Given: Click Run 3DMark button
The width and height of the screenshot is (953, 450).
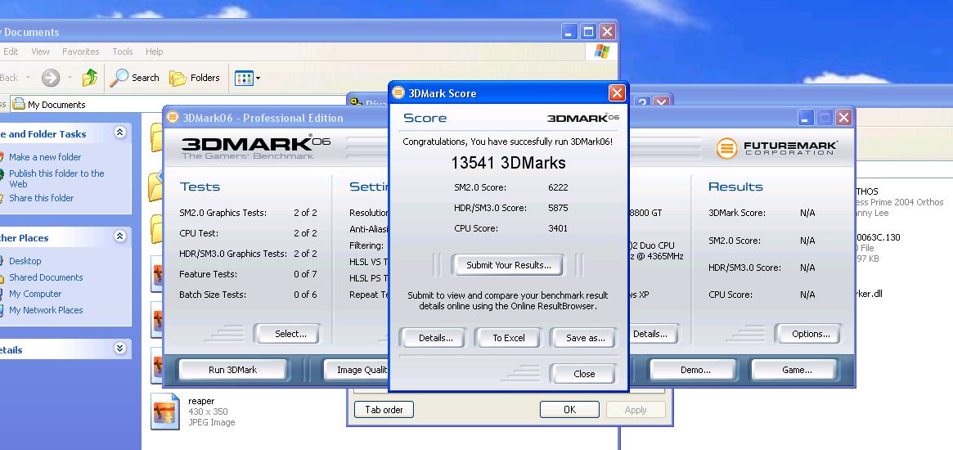Looking at the screenshot, I should [232, 370].
